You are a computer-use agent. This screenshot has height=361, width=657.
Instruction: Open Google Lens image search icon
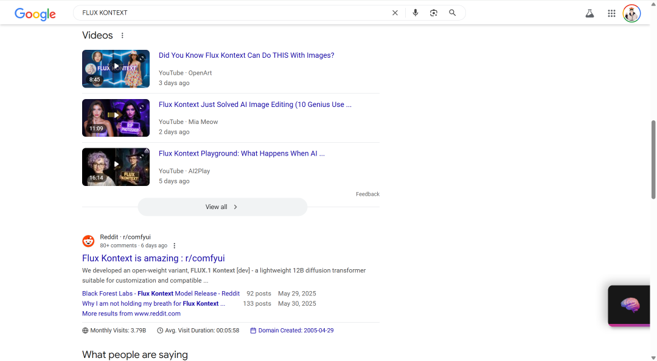pos(434,13)
